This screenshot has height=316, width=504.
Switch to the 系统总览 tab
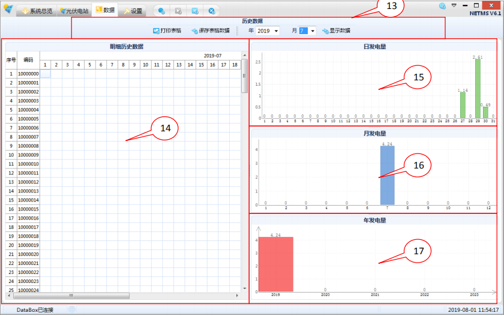click(37, 11)
